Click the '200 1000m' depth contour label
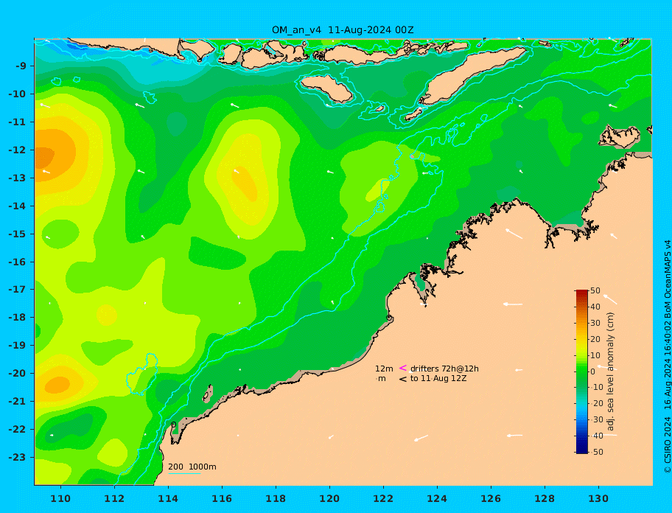 [192, 467]
